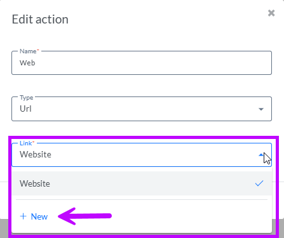This screenshot has width=284, height=238.
Task: Select the Website option in the list
Action: pos(142,183)
